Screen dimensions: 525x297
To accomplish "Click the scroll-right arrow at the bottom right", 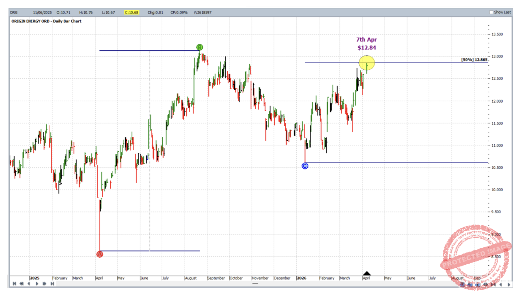I will (x=509, y=284).
